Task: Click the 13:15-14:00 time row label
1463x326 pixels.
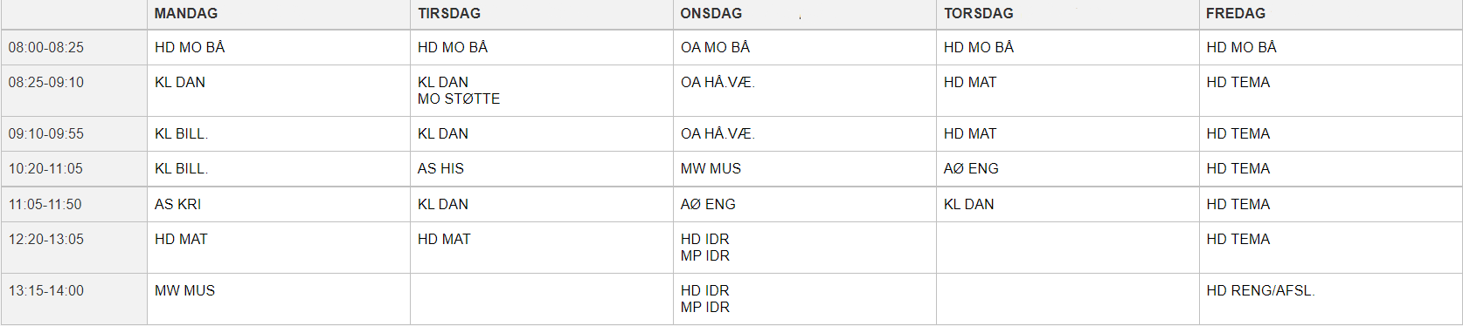Action: pyautogui.click(x=46, y=291)
